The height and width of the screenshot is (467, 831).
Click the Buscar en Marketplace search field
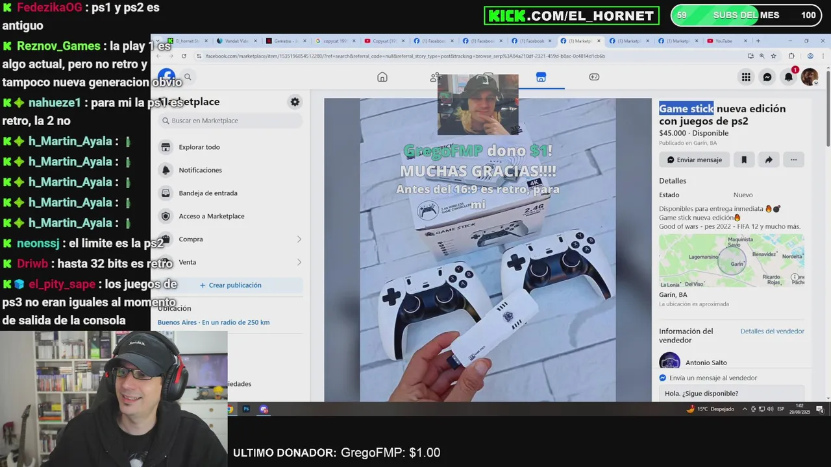coord(230,121)
